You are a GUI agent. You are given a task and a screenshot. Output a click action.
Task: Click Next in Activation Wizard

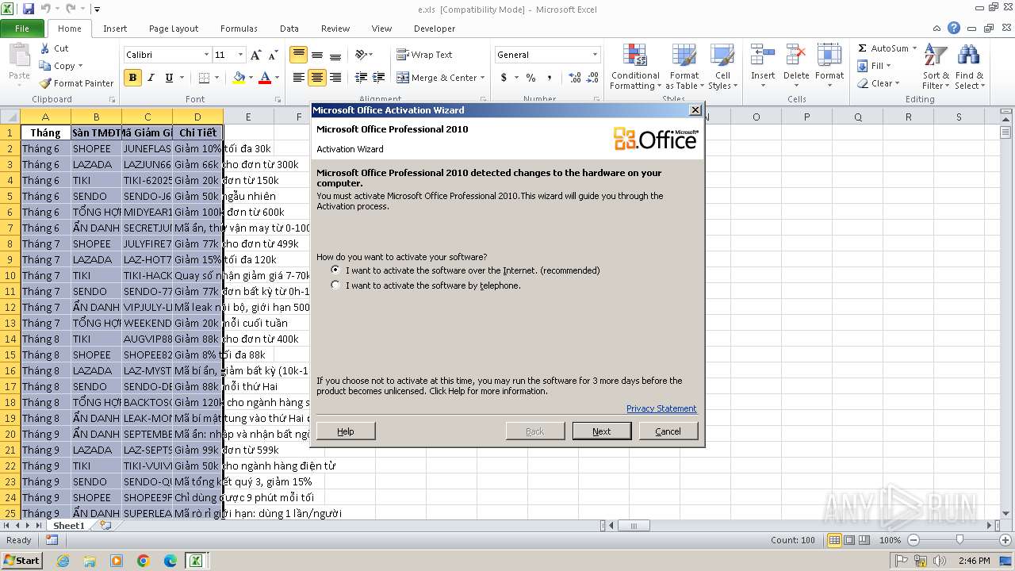click(x=602, y=431)
